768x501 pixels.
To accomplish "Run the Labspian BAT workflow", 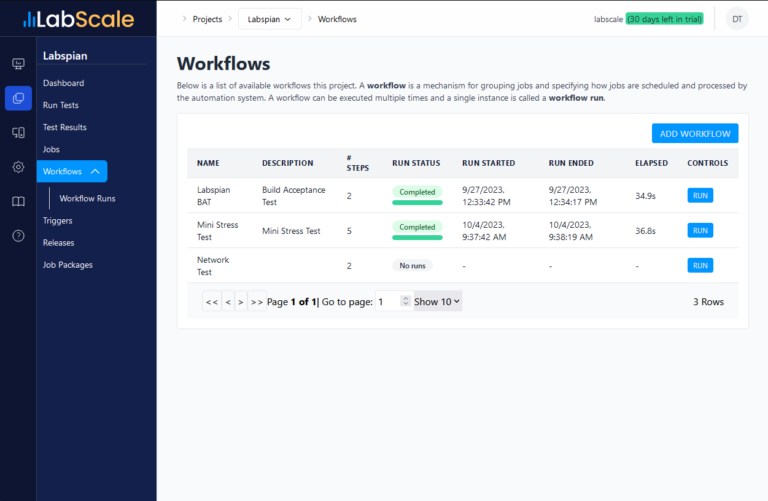I will pos(700,195).
